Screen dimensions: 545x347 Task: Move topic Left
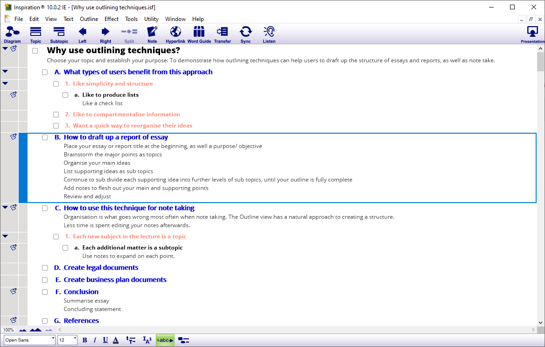83,34
